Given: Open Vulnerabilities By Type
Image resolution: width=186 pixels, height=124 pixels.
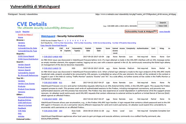Looking at the screenshot, I should (x=27, y=51).
